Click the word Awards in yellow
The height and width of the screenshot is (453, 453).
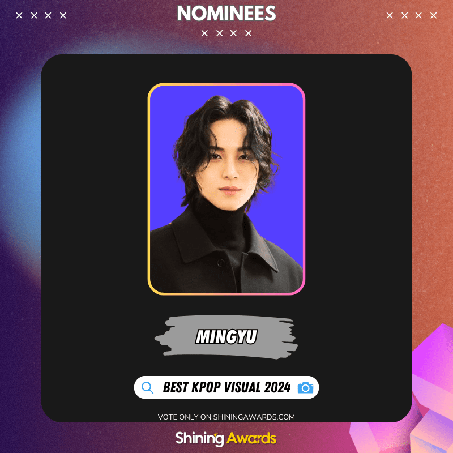[251, 438]
